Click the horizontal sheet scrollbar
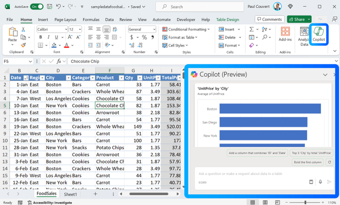The height and width of the screenshot is (205, 340). [149, 193]
